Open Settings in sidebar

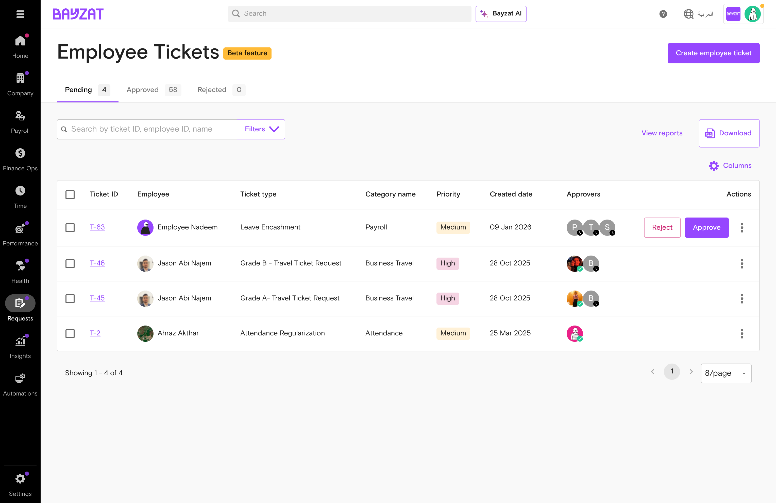coord(20,484)
